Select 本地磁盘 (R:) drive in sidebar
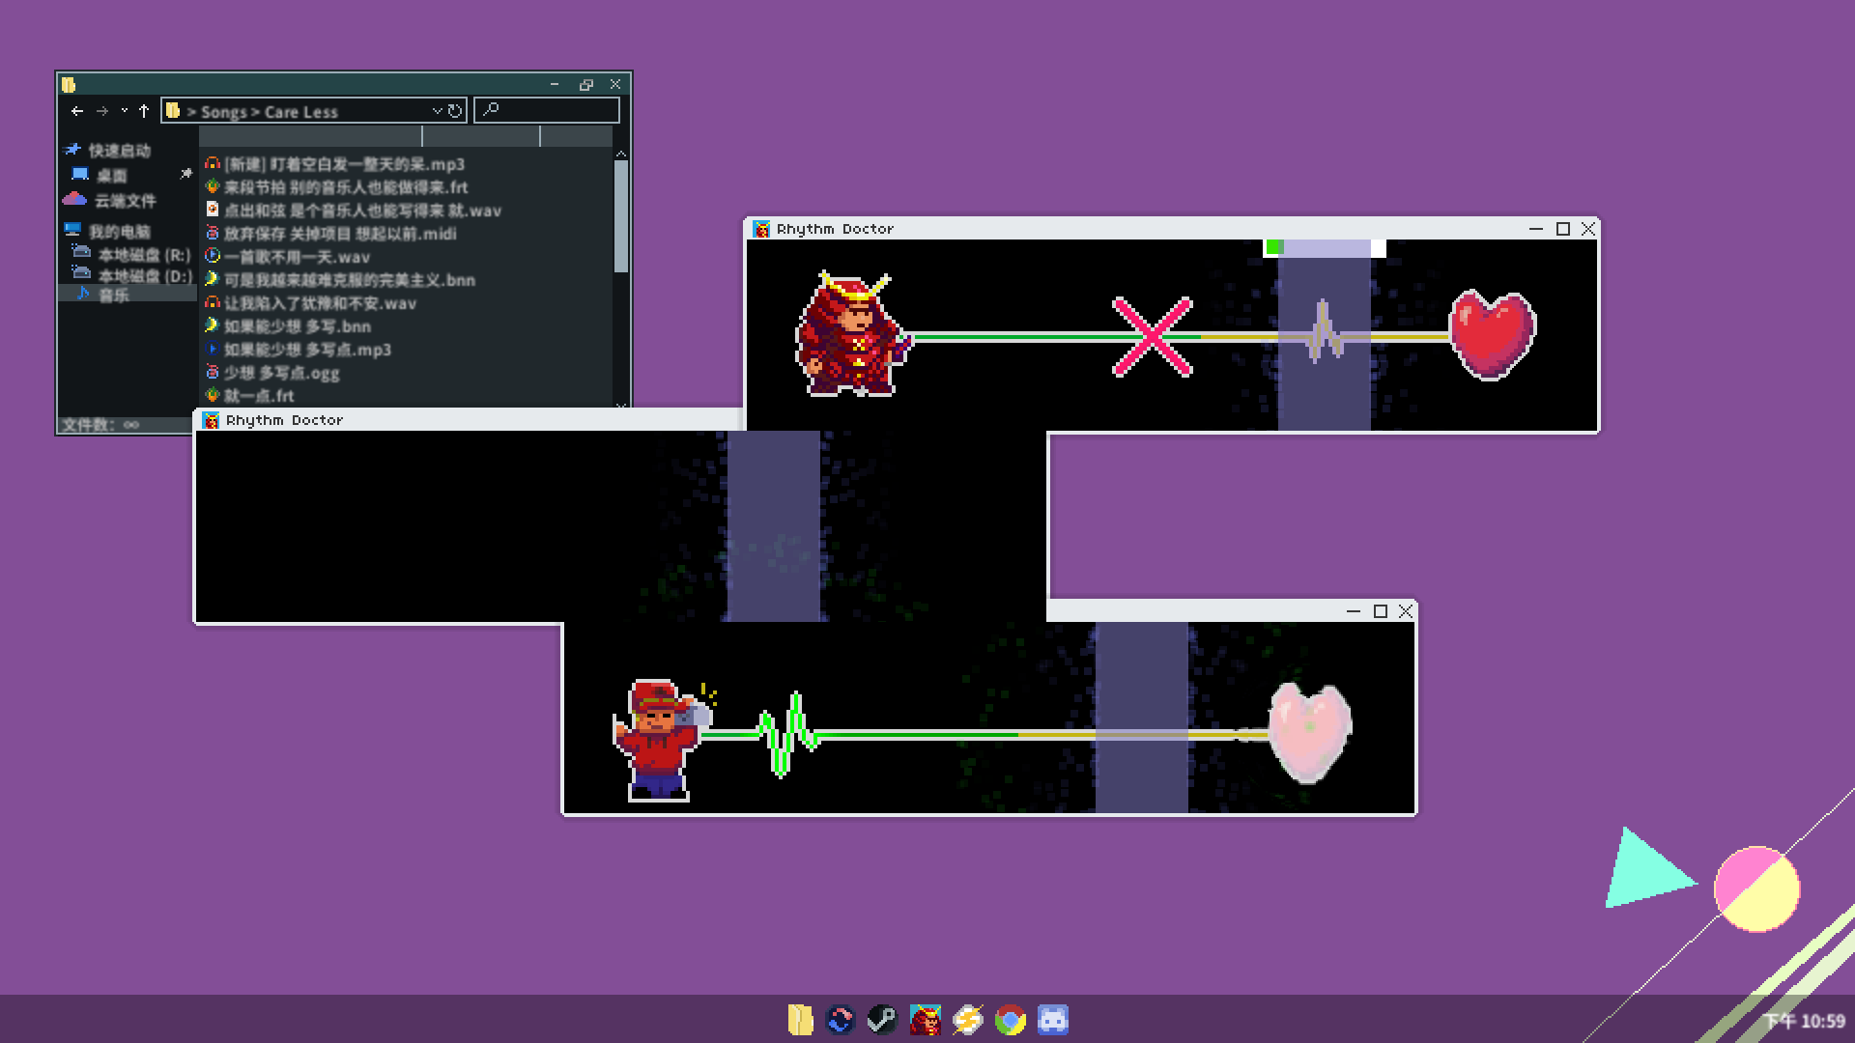The width and height of the screenshot is (1855, 1043). pos(143,255)
